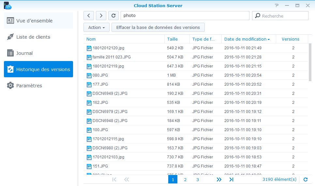Click the refresh icon beside element count
Viewport: 315px width, 186px height.
pos(306,180)
